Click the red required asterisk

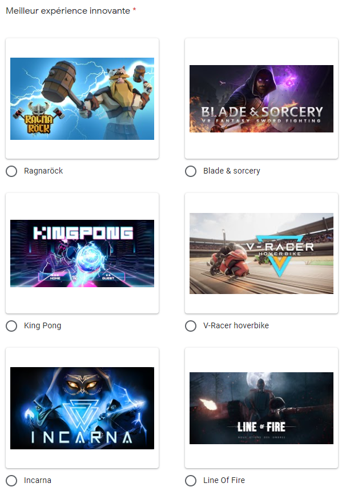(135, 10)
